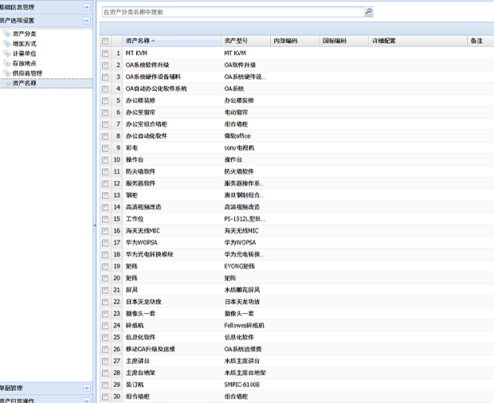Select the 木质主席台地架 model cell
494x403 pixels.
pyautogui.click(x=245, y=373)
